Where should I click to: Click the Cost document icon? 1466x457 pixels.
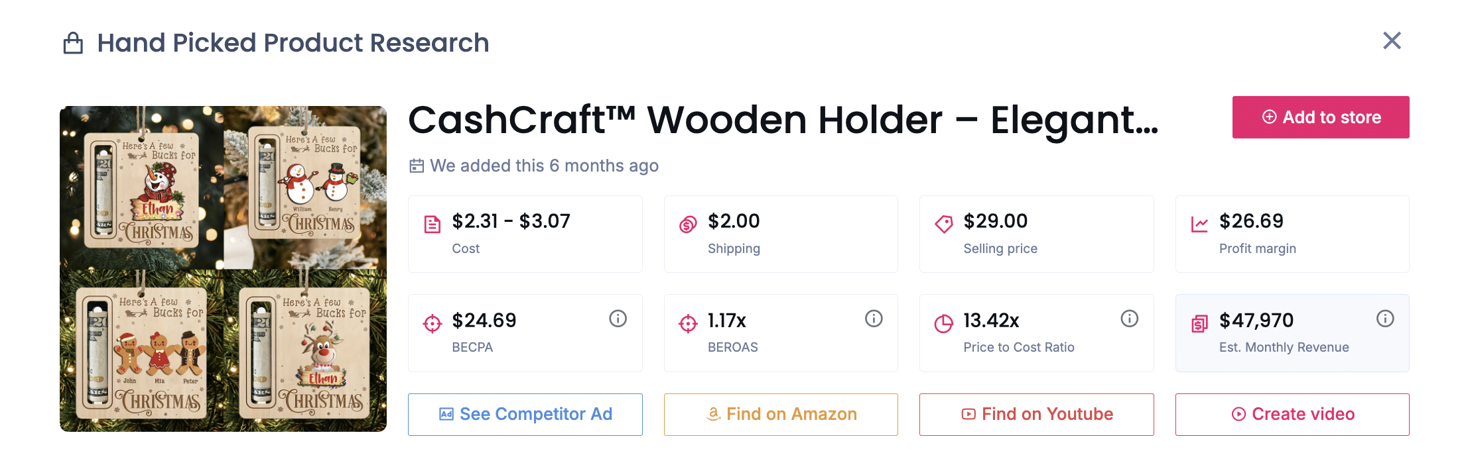433,225
